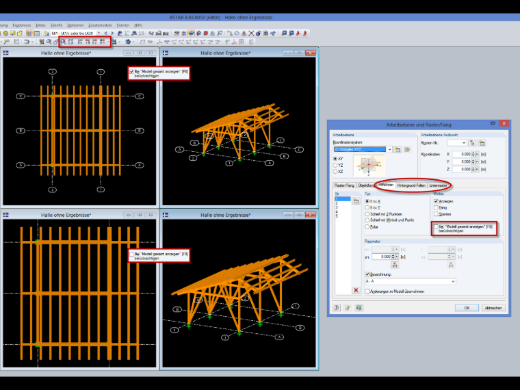Screen dimensions: 520x390
Task: Toggle "Modell gesamt anzeigen" [F8] checkbox in dialog
Action: 436,227
